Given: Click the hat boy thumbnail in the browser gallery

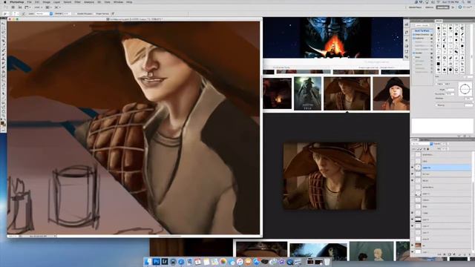Looking at the screenshot, I should click(x=347, y=93).
